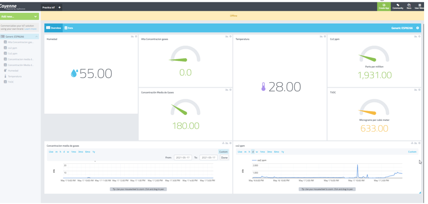Click the purple thermometer icon
This screenshot has height=204, width=428.
tap(263, 87)
